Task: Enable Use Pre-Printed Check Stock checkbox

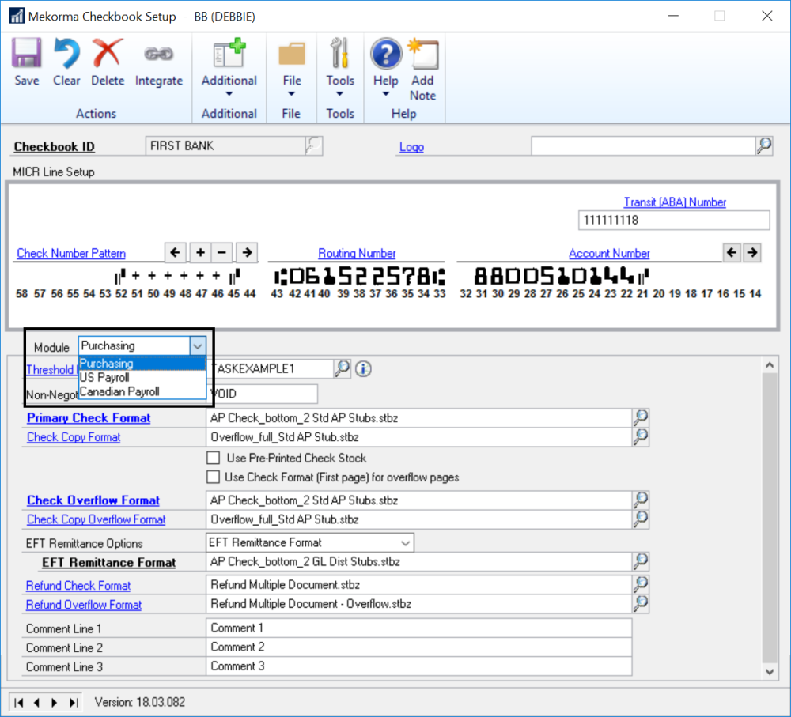Action: pos(214,458)
